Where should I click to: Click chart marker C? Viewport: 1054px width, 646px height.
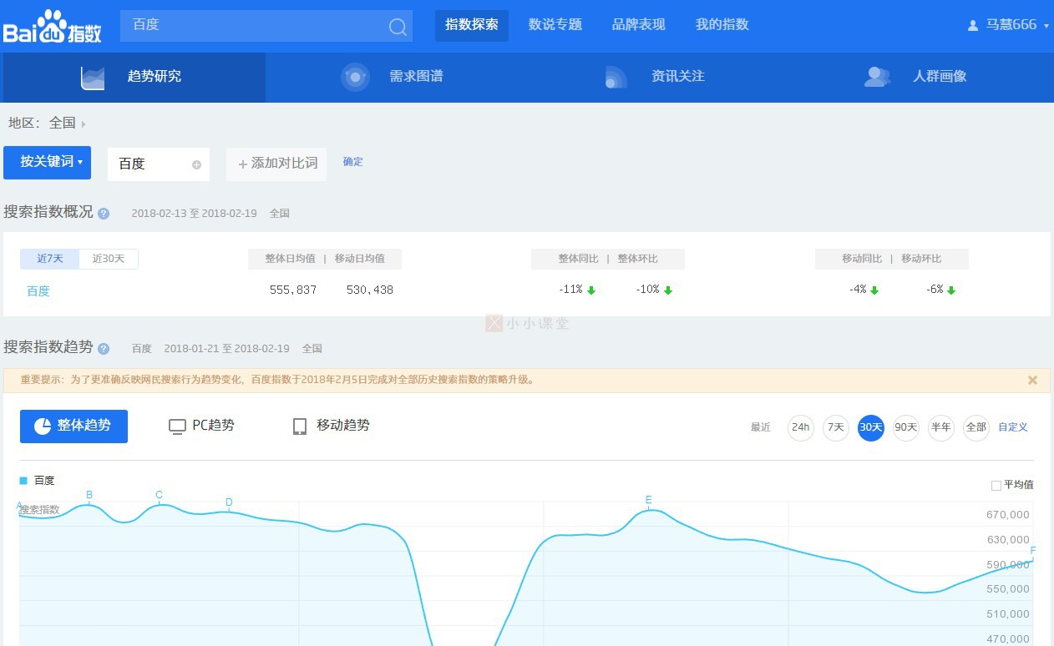[x=160, y=495]
